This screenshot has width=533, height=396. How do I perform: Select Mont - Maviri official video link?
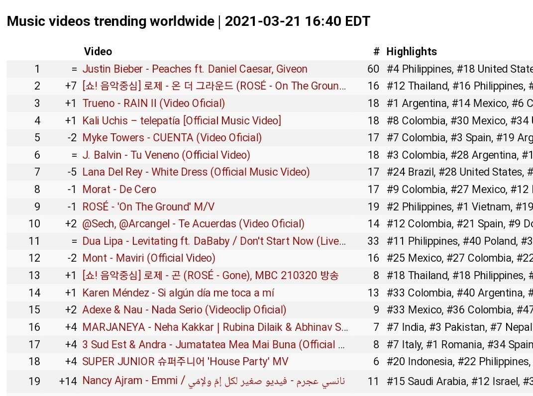point(149,258)
